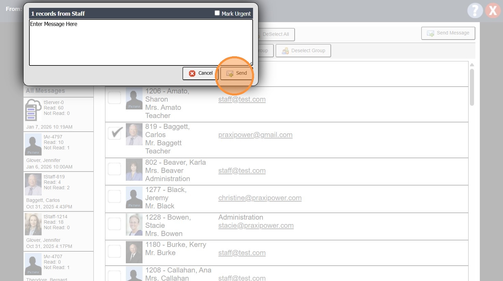Image resolution: width=503 pixels, height=281 pixels.
Task: Select message label tStaff-819
Action: [54, 177]
